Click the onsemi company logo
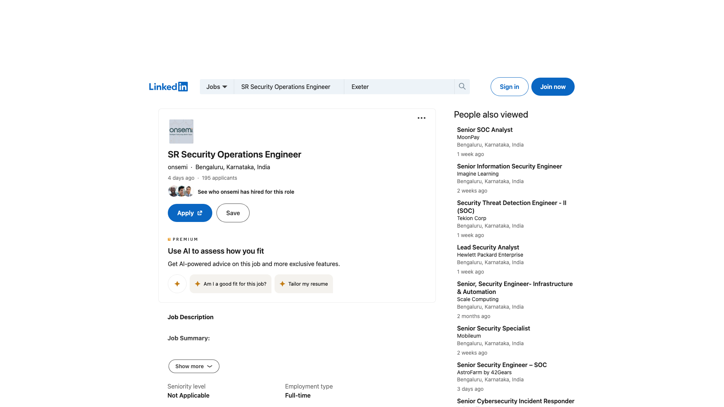Image resolution: width=724 pixels, height=407 pixels. (x=181, y=131)
